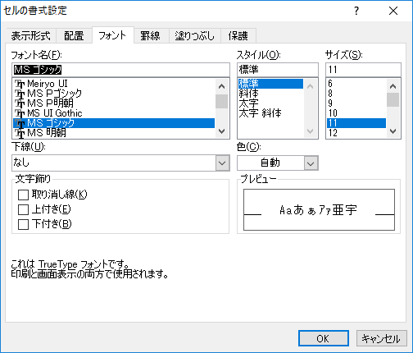Screen dimensions: 413x353
Task: Click the スタイル text field
Action: tap(278, 70)
